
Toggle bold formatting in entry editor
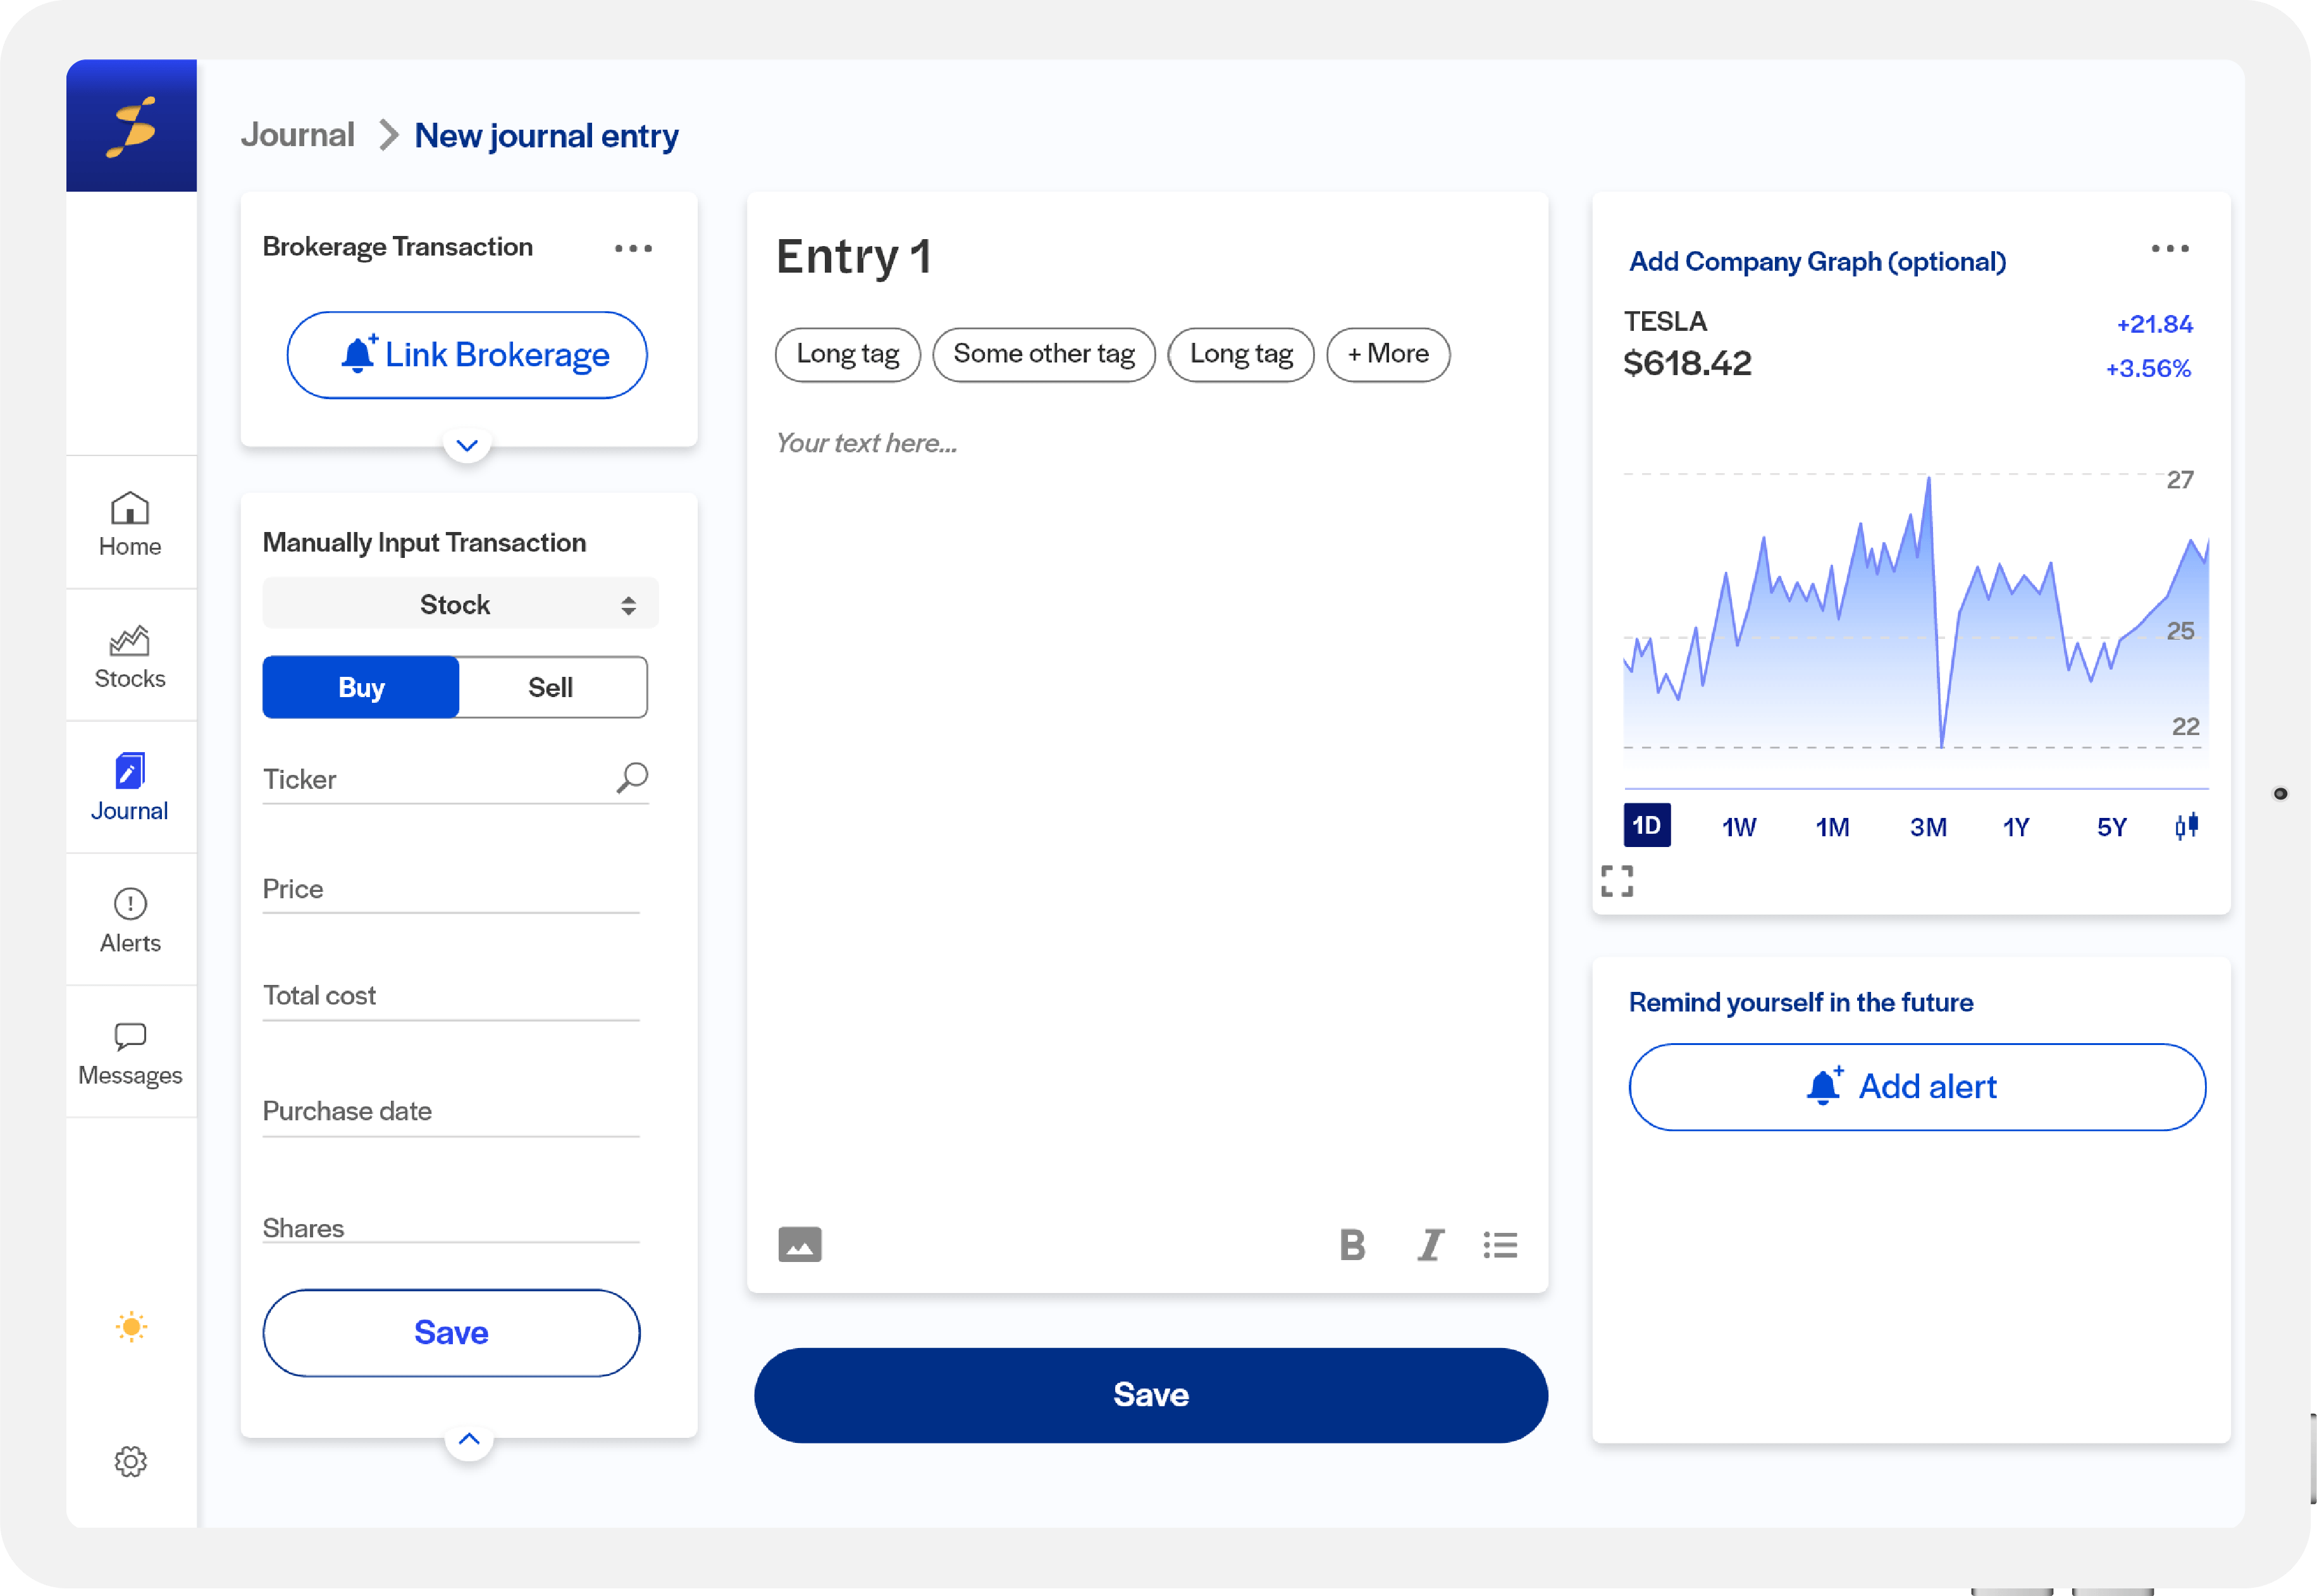(x=1352, y=1245)
